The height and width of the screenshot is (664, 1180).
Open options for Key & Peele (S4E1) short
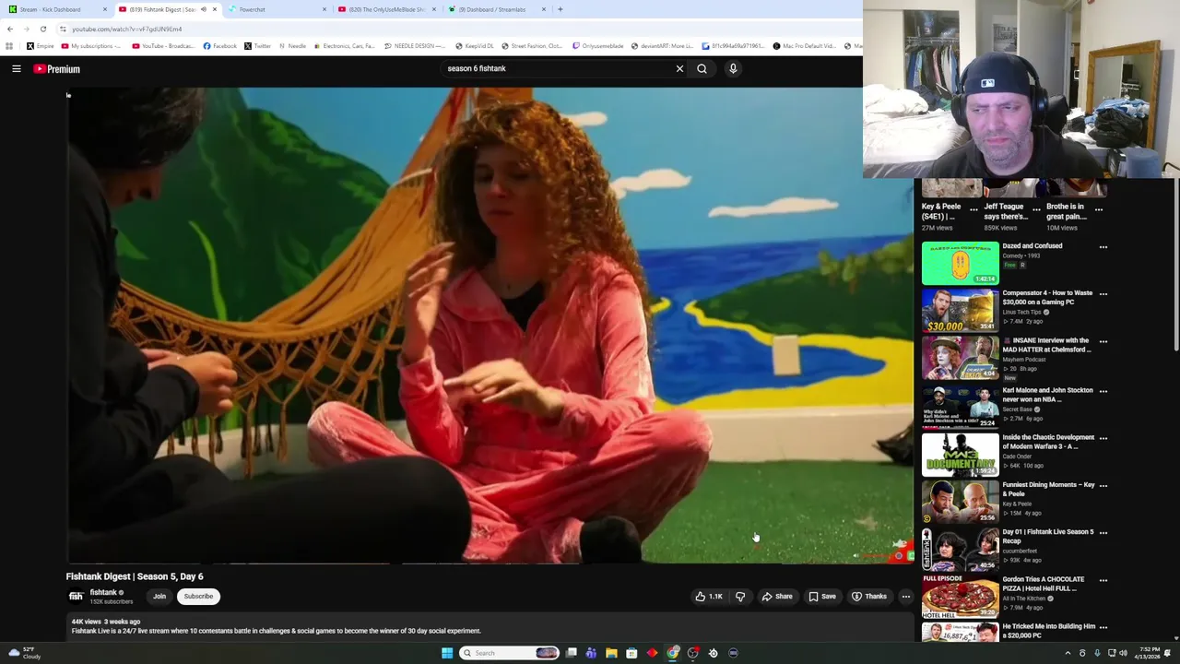pyautogui.click(x=973, y=209)
